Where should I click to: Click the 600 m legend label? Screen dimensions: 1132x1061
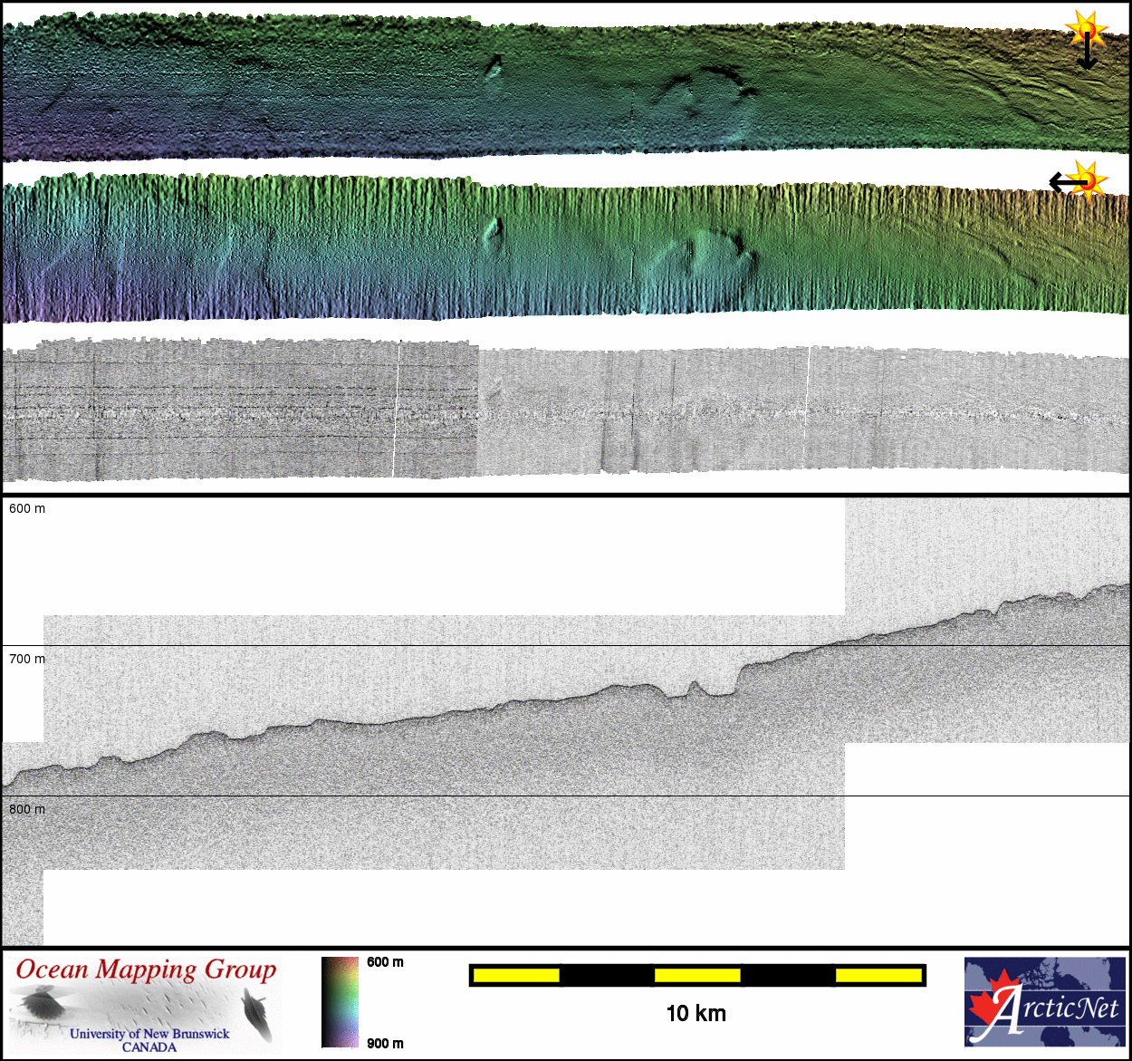tap(385, 962)
